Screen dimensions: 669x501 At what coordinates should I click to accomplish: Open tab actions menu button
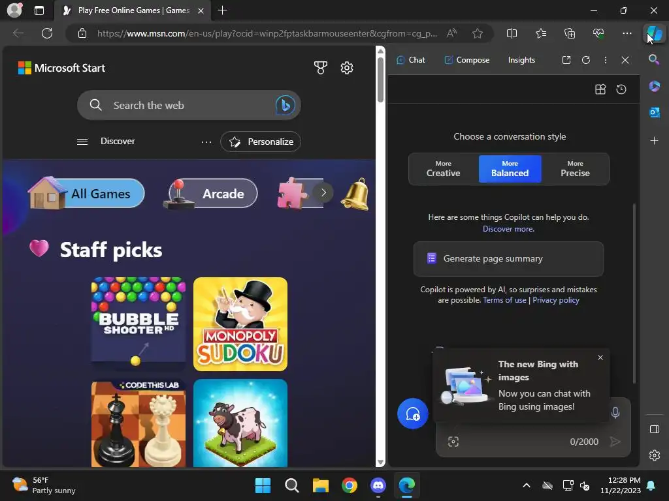[x=39, y=10]
